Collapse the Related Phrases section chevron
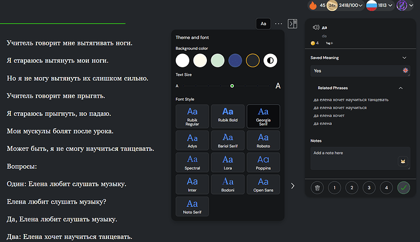420x242 pixels. [x=401, y=88]
